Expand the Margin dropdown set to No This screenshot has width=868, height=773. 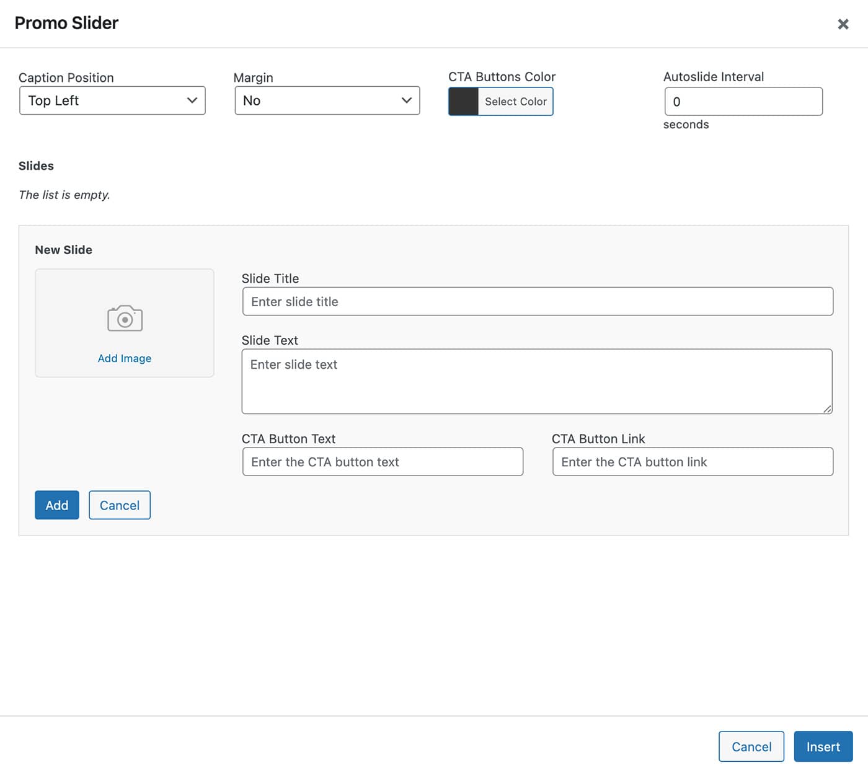tap(327, 100)
